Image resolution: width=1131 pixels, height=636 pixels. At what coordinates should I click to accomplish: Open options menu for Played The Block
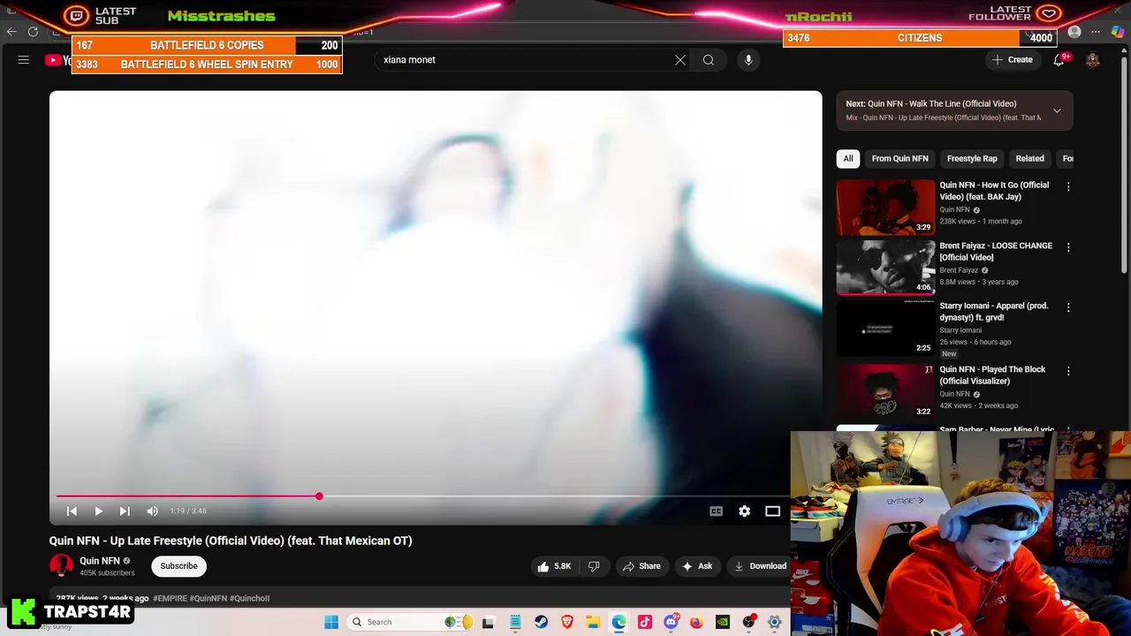coord(1068,371)
